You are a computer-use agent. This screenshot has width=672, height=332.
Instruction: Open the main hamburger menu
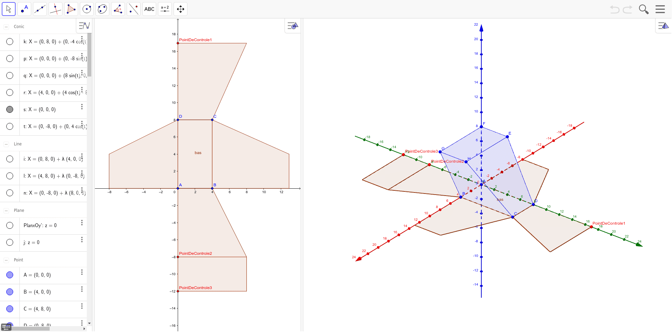[x=660, y=9]
